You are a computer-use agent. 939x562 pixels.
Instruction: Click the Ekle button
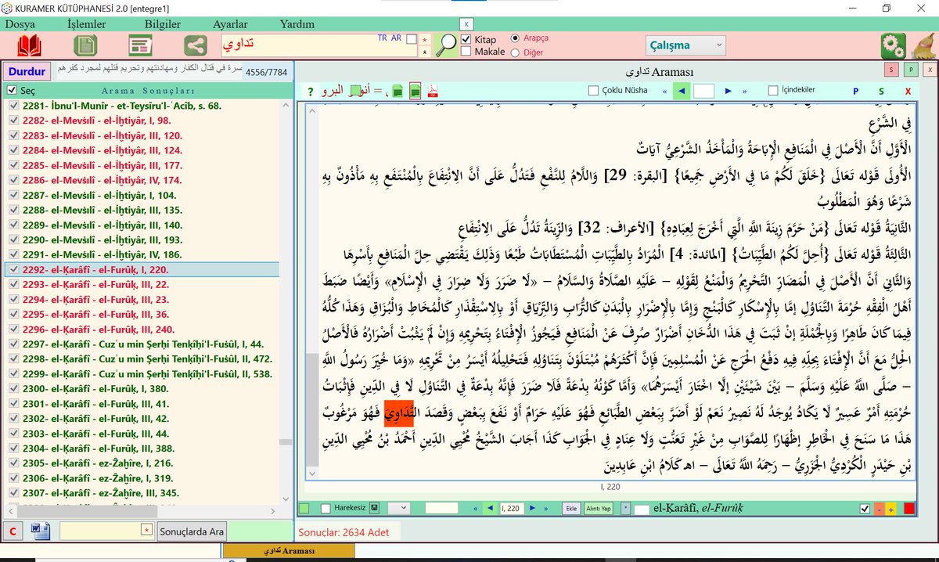pyautogui.click(x=571, y=509)
